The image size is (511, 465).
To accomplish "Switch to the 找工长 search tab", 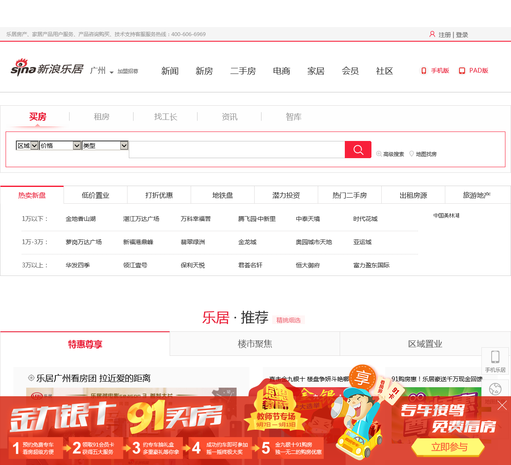I will point(166,117).
